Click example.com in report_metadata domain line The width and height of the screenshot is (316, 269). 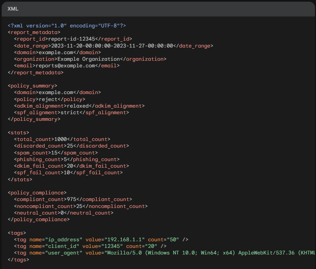pyautogui.click(x=56, y=52)
